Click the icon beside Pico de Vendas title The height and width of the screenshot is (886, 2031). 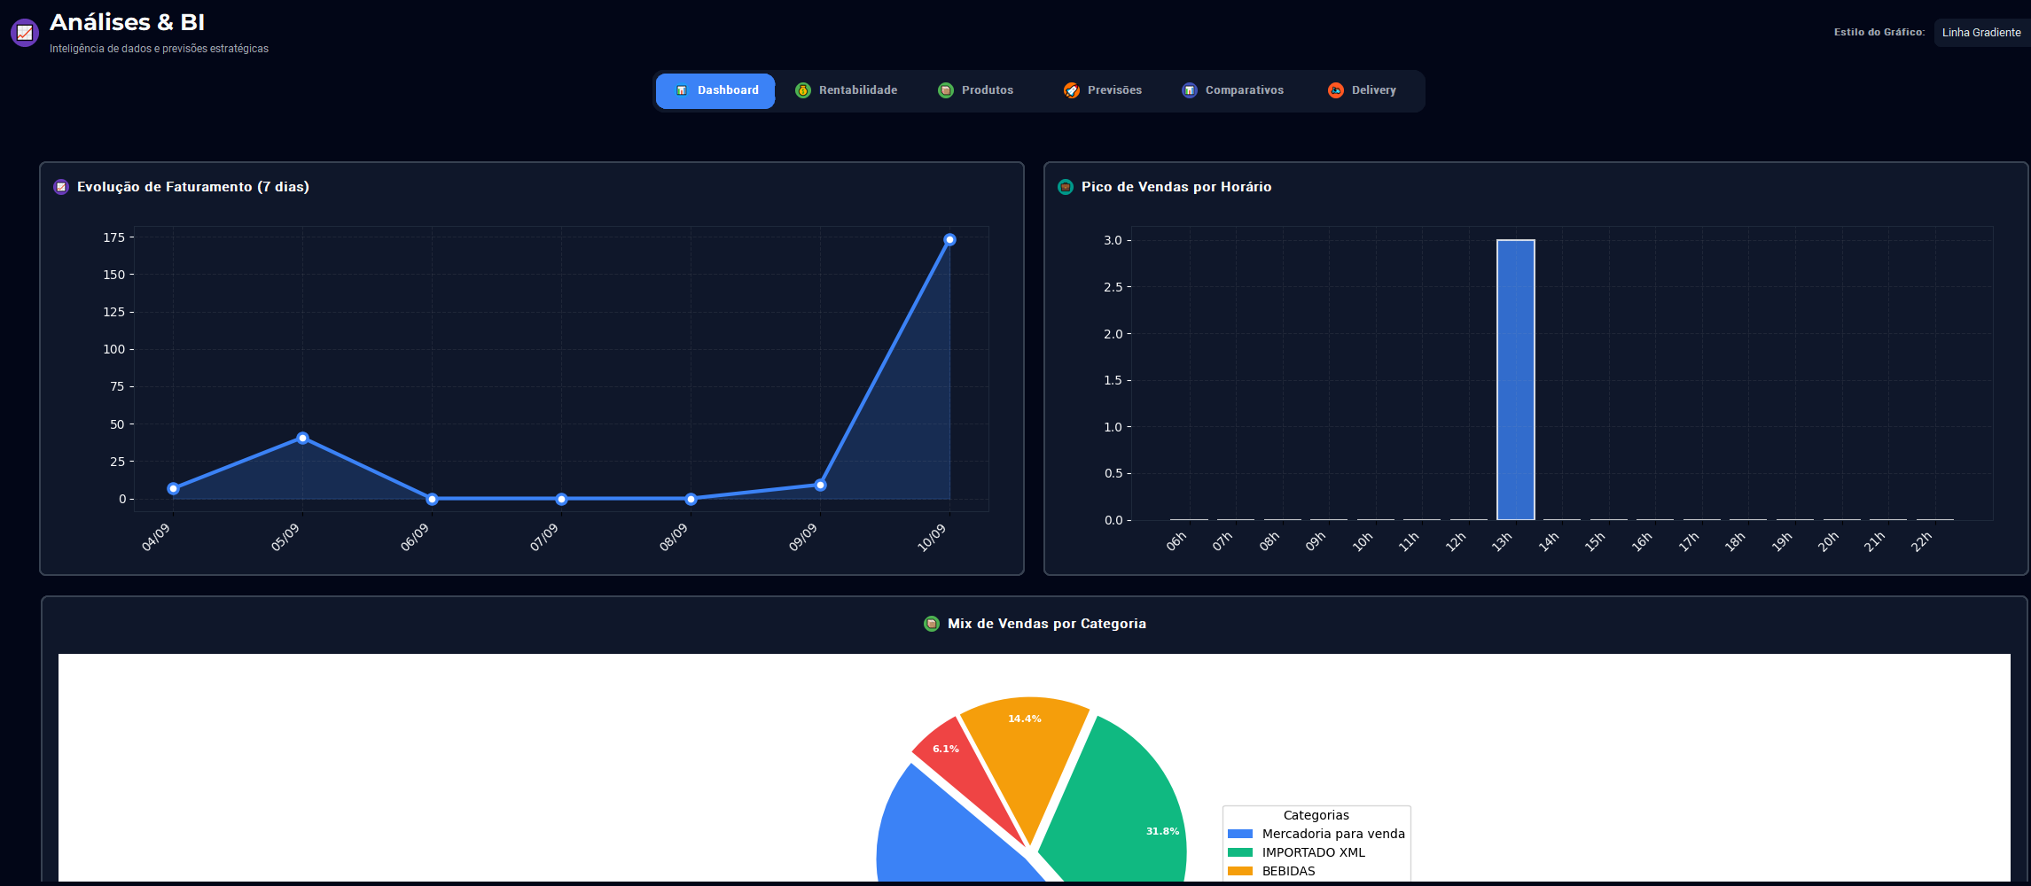pyautogui.click(x=1066, y=187)
